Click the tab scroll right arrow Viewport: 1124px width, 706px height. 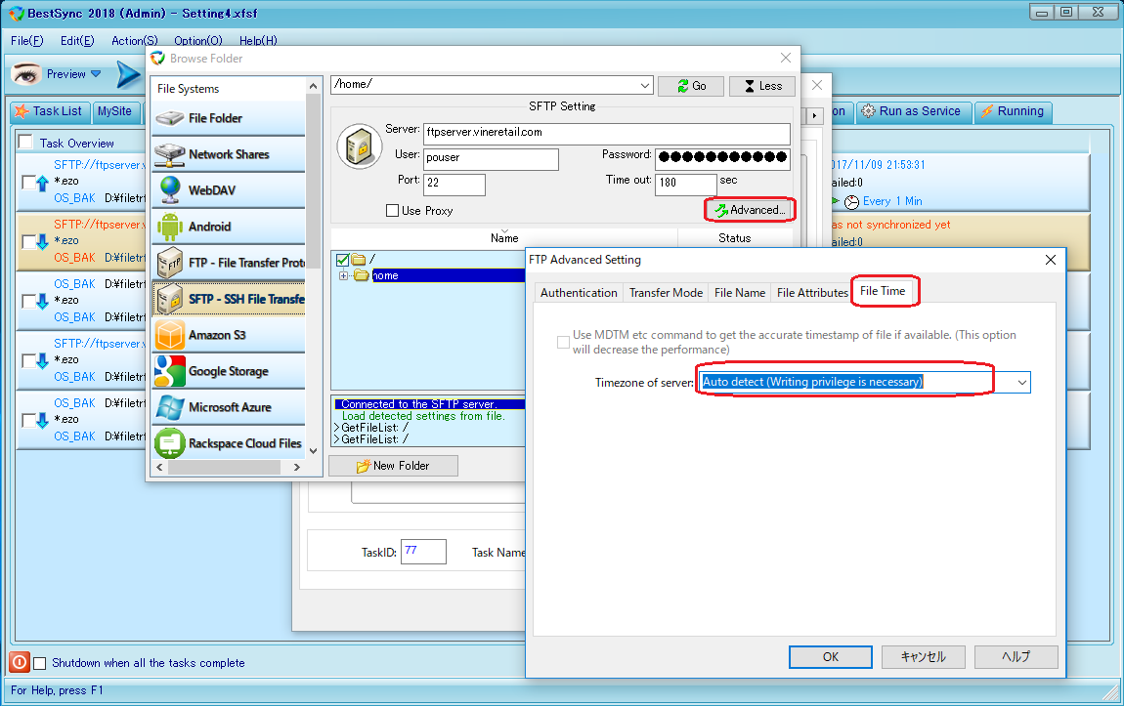(814, 115)
